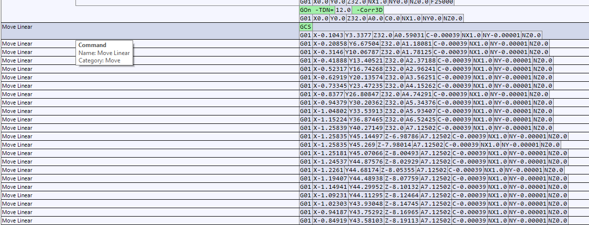
Task: Select the Z-8.02929 cell
Action: pyautogui.click(x=402, y=162)
